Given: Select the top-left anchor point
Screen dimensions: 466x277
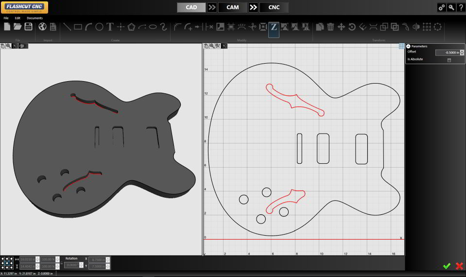Looking at the screenshot, I should 3,259.
